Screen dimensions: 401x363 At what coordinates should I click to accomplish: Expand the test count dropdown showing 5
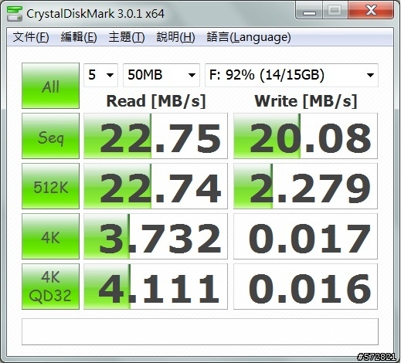click(100, 75)
